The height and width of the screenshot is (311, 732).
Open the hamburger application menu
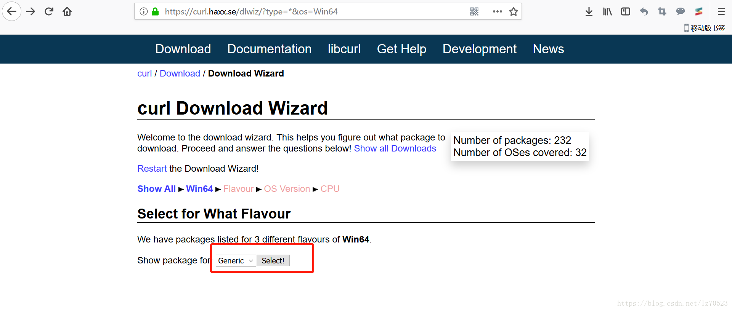coord(721,11)
